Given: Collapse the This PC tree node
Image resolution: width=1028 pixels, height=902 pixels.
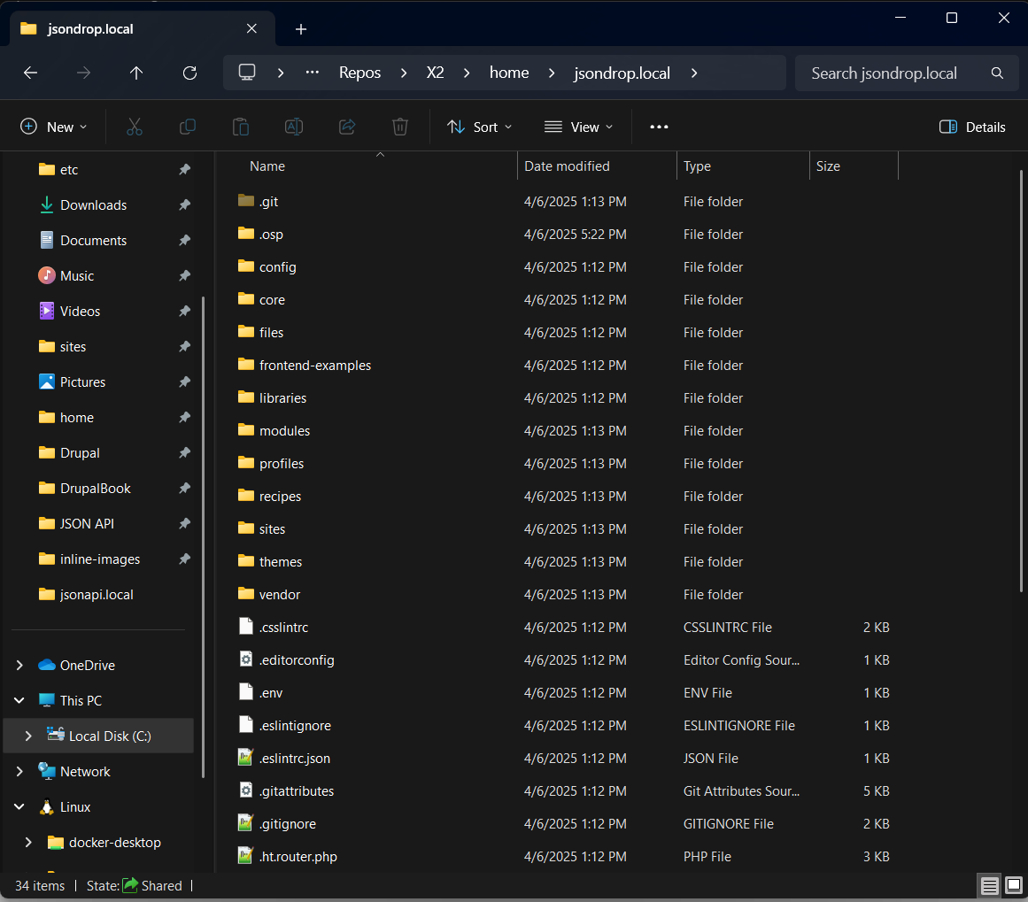Looking at the screenshot, I should [x=19, y=701].
